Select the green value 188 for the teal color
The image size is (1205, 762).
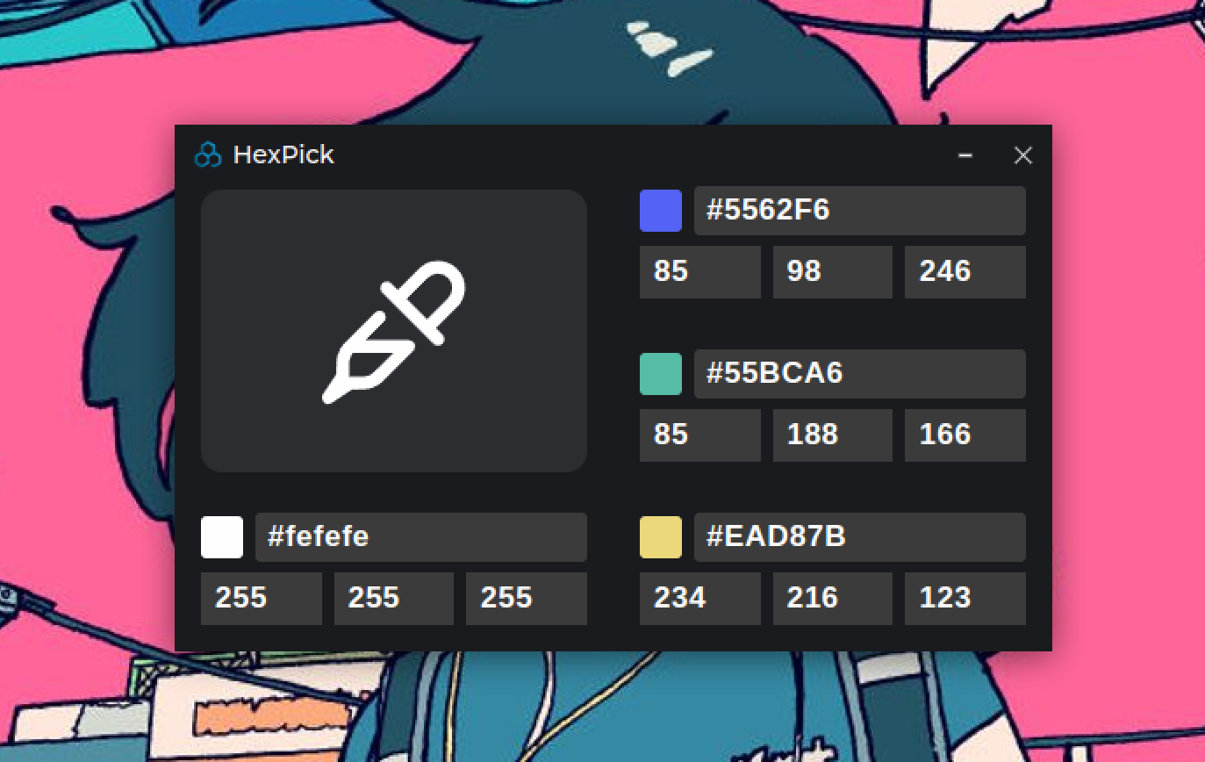(832, 435)
